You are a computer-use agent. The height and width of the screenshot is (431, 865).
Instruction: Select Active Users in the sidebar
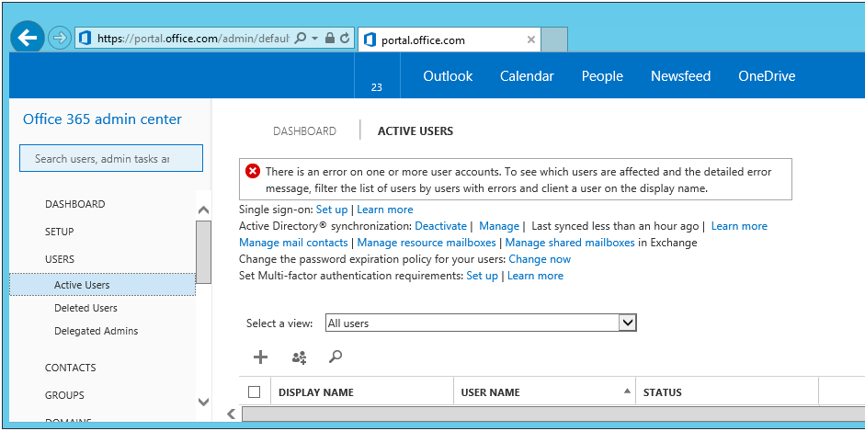point(103,285)
